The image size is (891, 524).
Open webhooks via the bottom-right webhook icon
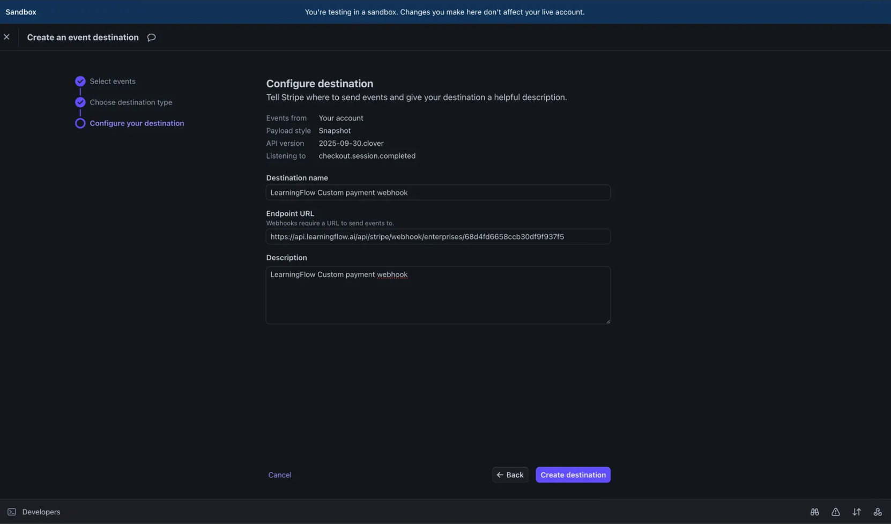click(x=878, y=512)
